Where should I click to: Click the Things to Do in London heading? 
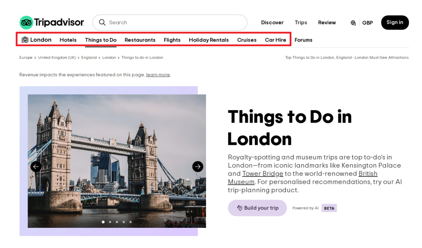pyautogui.click(x=290, y=127)
